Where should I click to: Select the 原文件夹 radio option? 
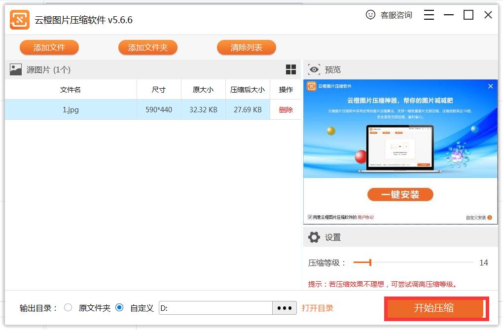(68, 307)
